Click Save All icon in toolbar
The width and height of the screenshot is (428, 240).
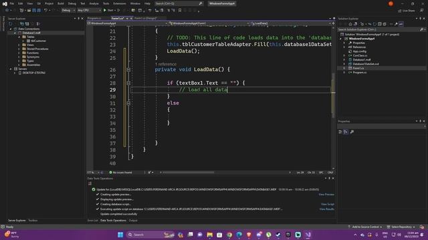click(39, 11)
